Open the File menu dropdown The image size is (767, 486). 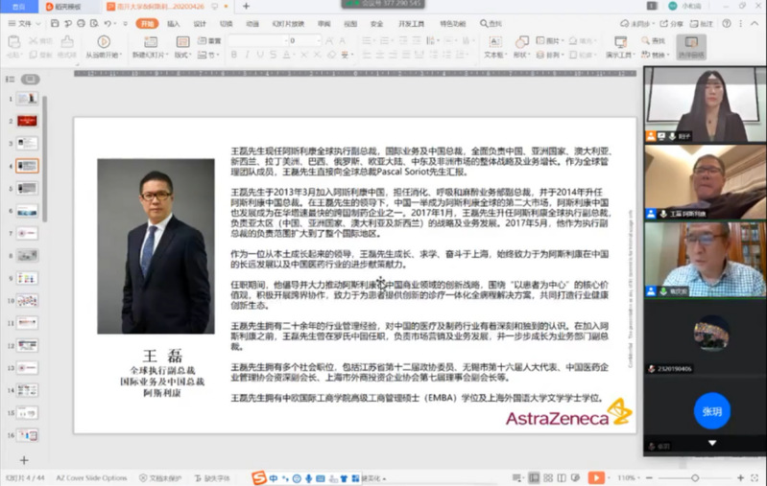pos(24,23)
